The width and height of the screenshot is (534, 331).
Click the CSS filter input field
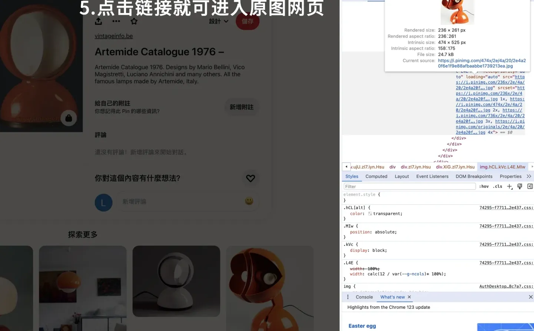pos(409,186)
